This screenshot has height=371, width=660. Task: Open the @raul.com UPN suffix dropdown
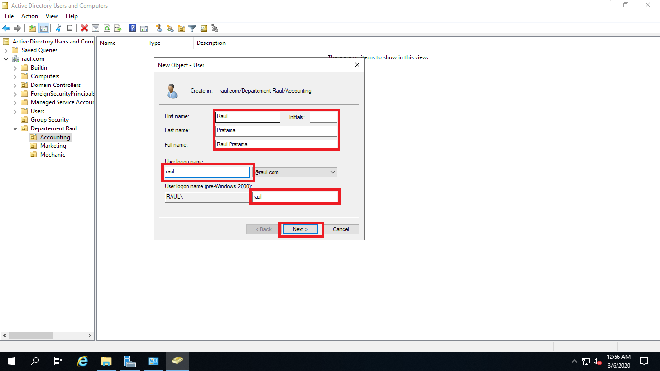pos(333,172)
